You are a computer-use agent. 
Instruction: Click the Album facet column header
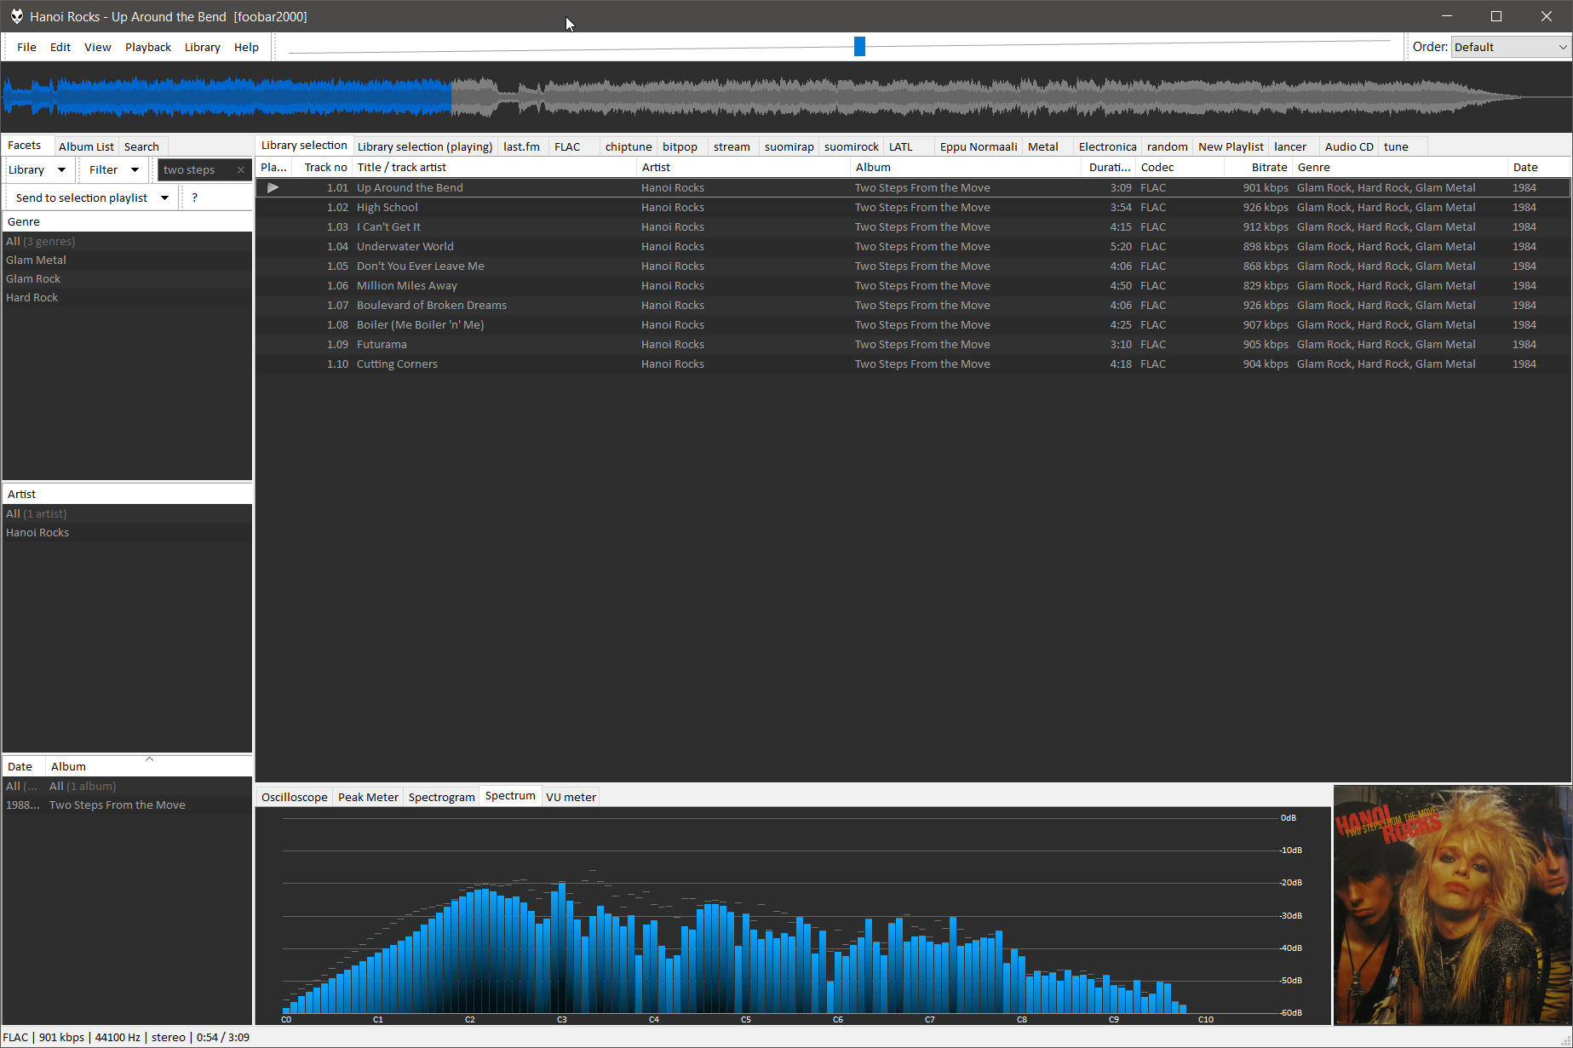click(x=149, y=767)
